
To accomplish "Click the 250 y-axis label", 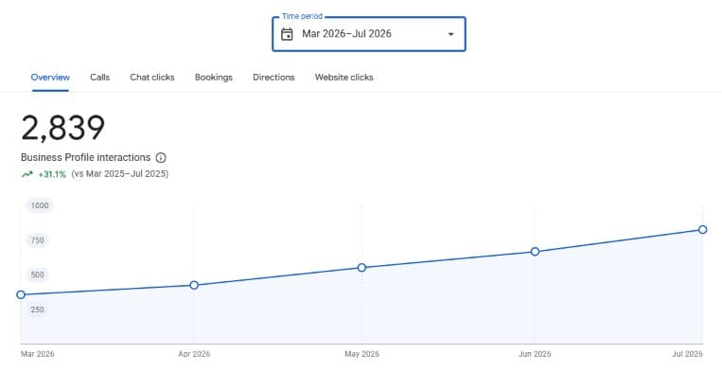I will (x=37, y=310).
